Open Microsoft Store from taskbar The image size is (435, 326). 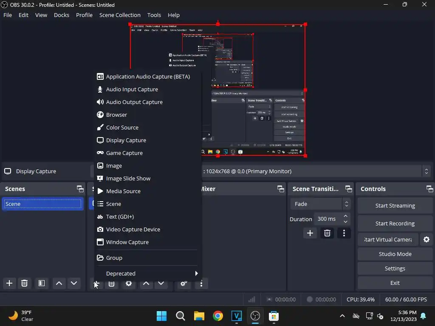click(274, 316)
